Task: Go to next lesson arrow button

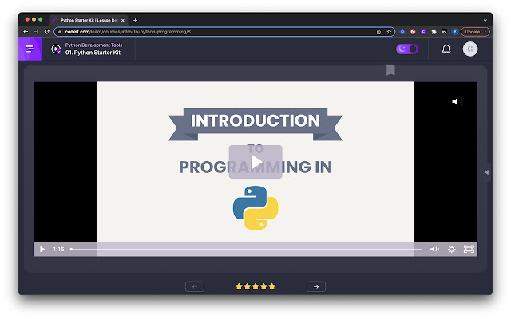Action: click(316, 286)
